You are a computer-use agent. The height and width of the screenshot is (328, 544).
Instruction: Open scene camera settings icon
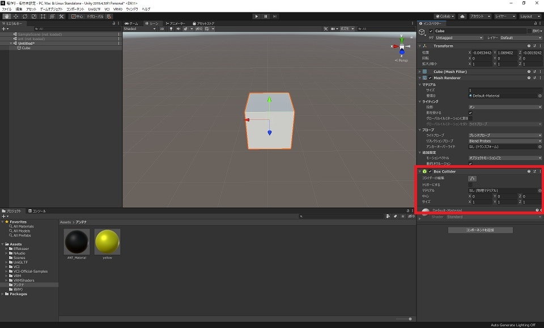point(333,29)
